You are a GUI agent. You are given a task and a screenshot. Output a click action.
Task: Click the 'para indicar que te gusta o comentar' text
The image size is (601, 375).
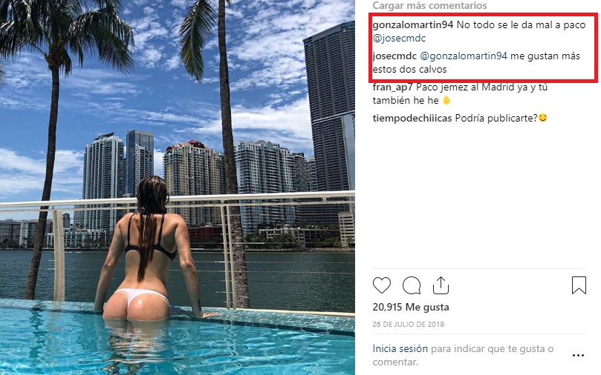coord(463,355)
